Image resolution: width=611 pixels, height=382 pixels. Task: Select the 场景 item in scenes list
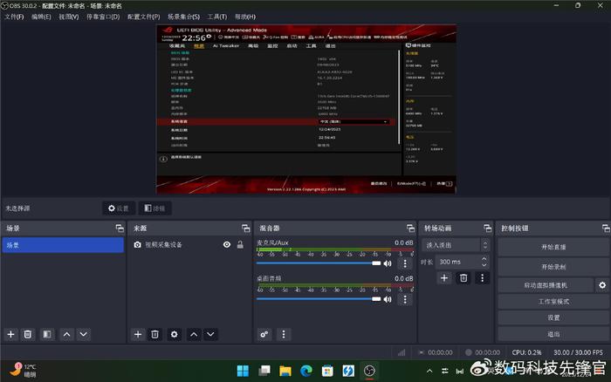(63, 245)
